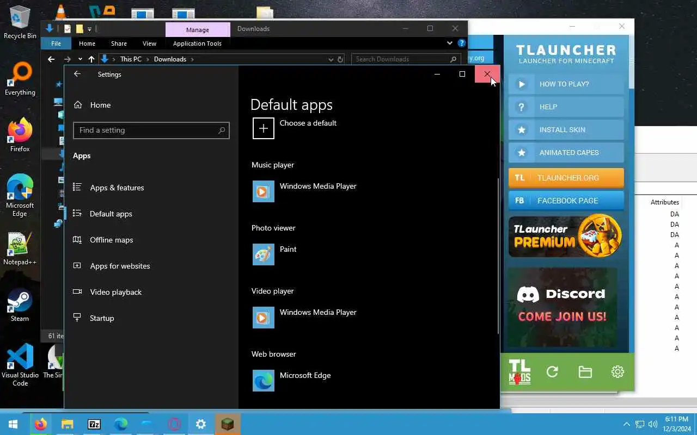The height and width of the screenshot is (435, 697).
Task: Click the back arrow in Settings window
Action: (x=77, y=74)
